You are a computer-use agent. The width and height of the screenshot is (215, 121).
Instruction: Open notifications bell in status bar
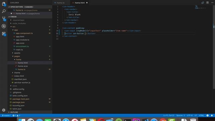[212, 116]
